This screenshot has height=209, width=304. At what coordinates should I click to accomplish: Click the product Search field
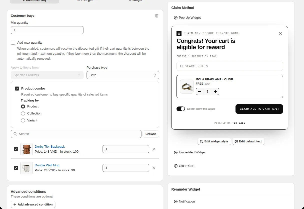pos(76,134)
